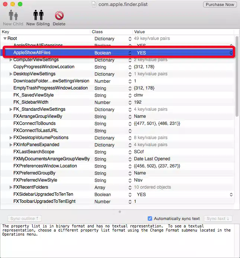This screenshot has height=258, width=240.
Task: Open class popup for CopyProgressWindowLocation
Action: pyautogui.click(x=130, y=67)
